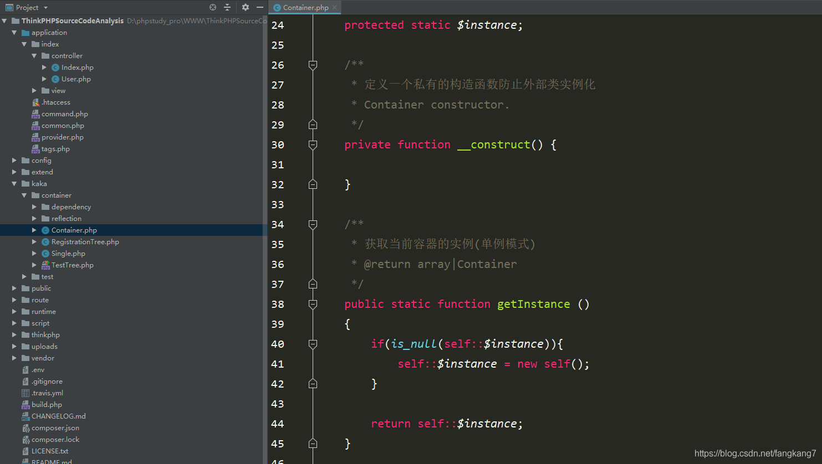Image resolution: width=822 pixels, height=464 pixels.
Task: Fold the __construct function at line 30
Action: [x=313, y=145]
